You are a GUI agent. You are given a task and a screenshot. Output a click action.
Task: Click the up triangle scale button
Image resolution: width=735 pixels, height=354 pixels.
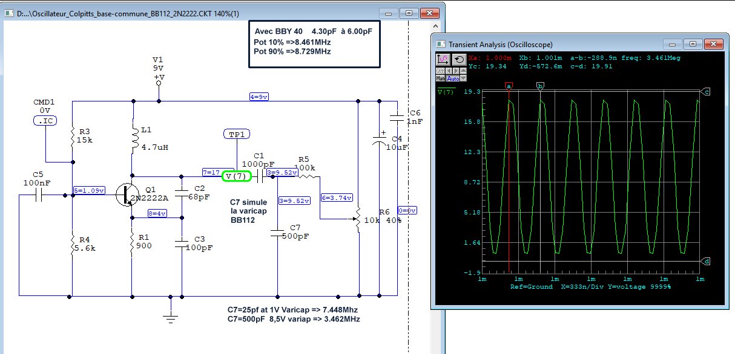click(x=463, y=71)
